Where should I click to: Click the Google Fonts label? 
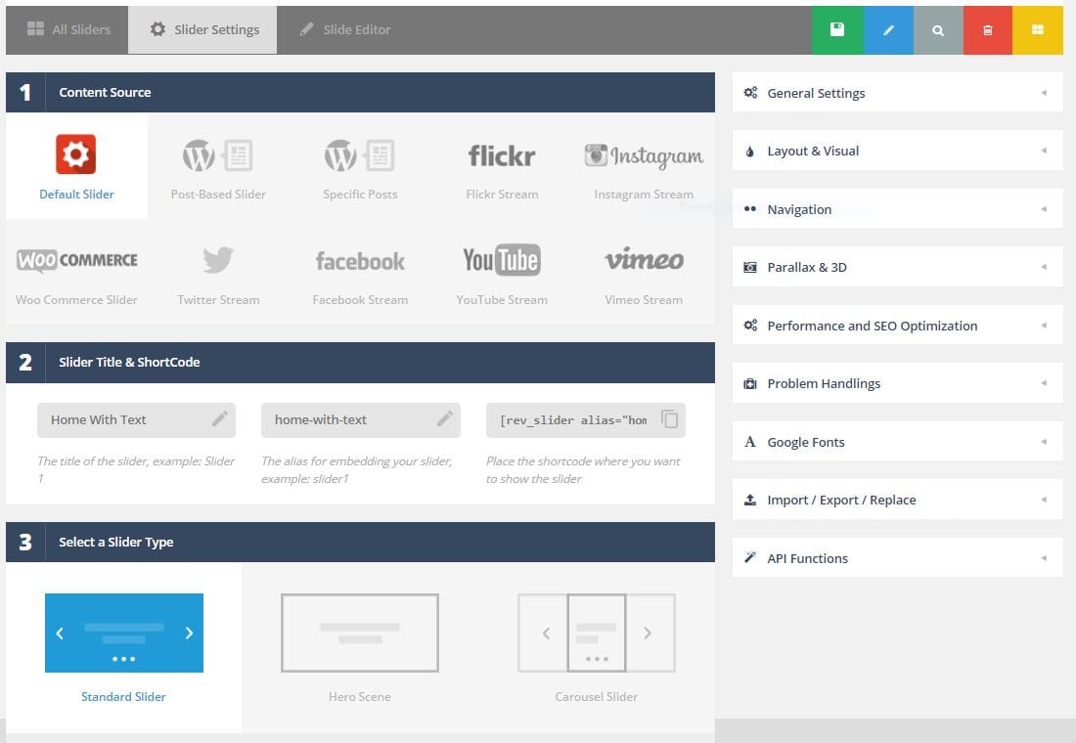(806, 442)
